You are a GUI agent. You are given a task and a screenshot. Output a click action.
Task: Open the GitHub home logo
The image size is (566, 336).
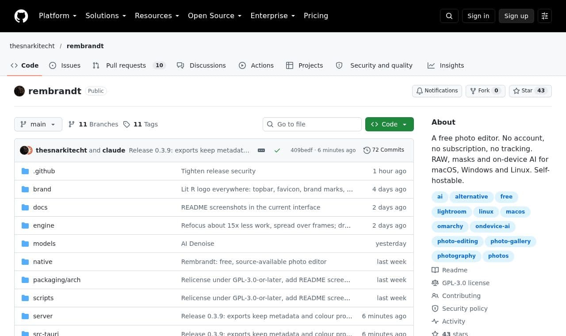(x=21, y=16)
